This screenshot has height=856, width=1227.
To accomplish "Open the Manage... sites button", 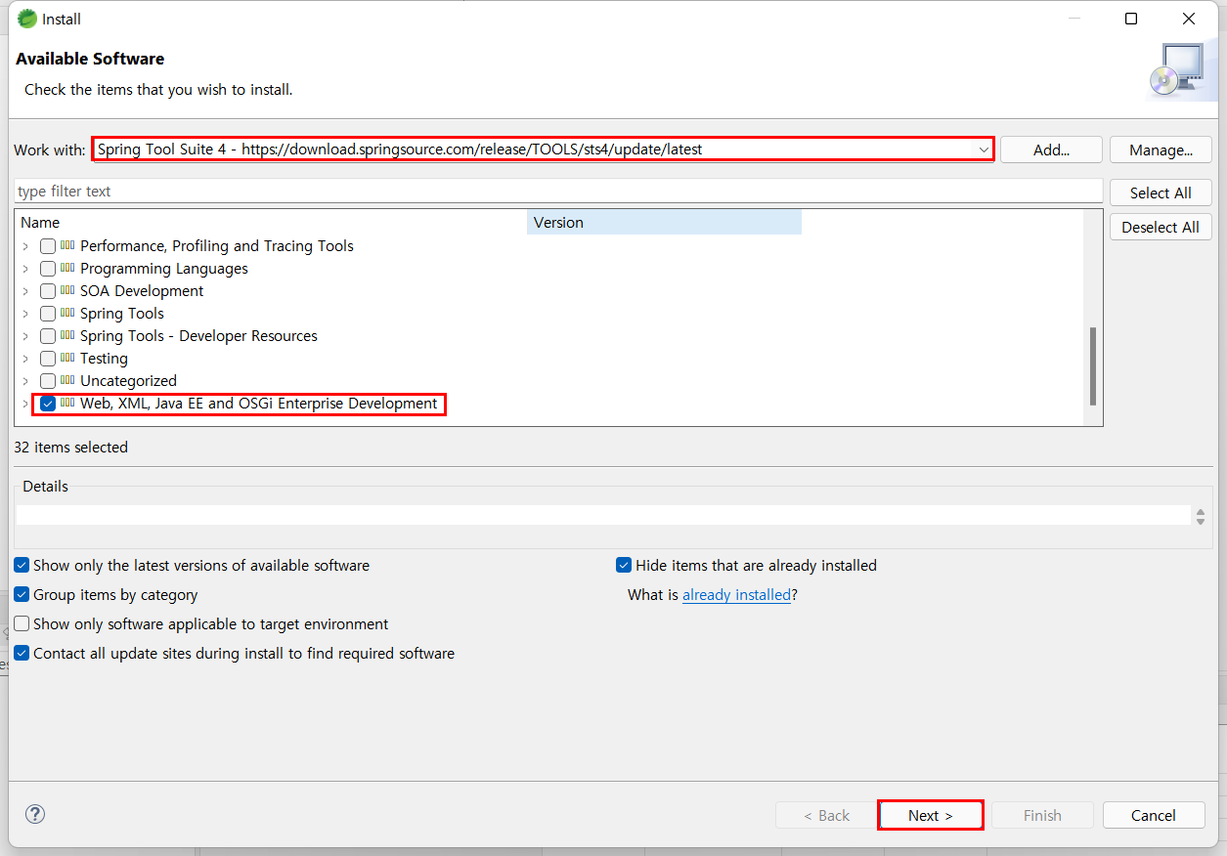I will click(1161, 150).
